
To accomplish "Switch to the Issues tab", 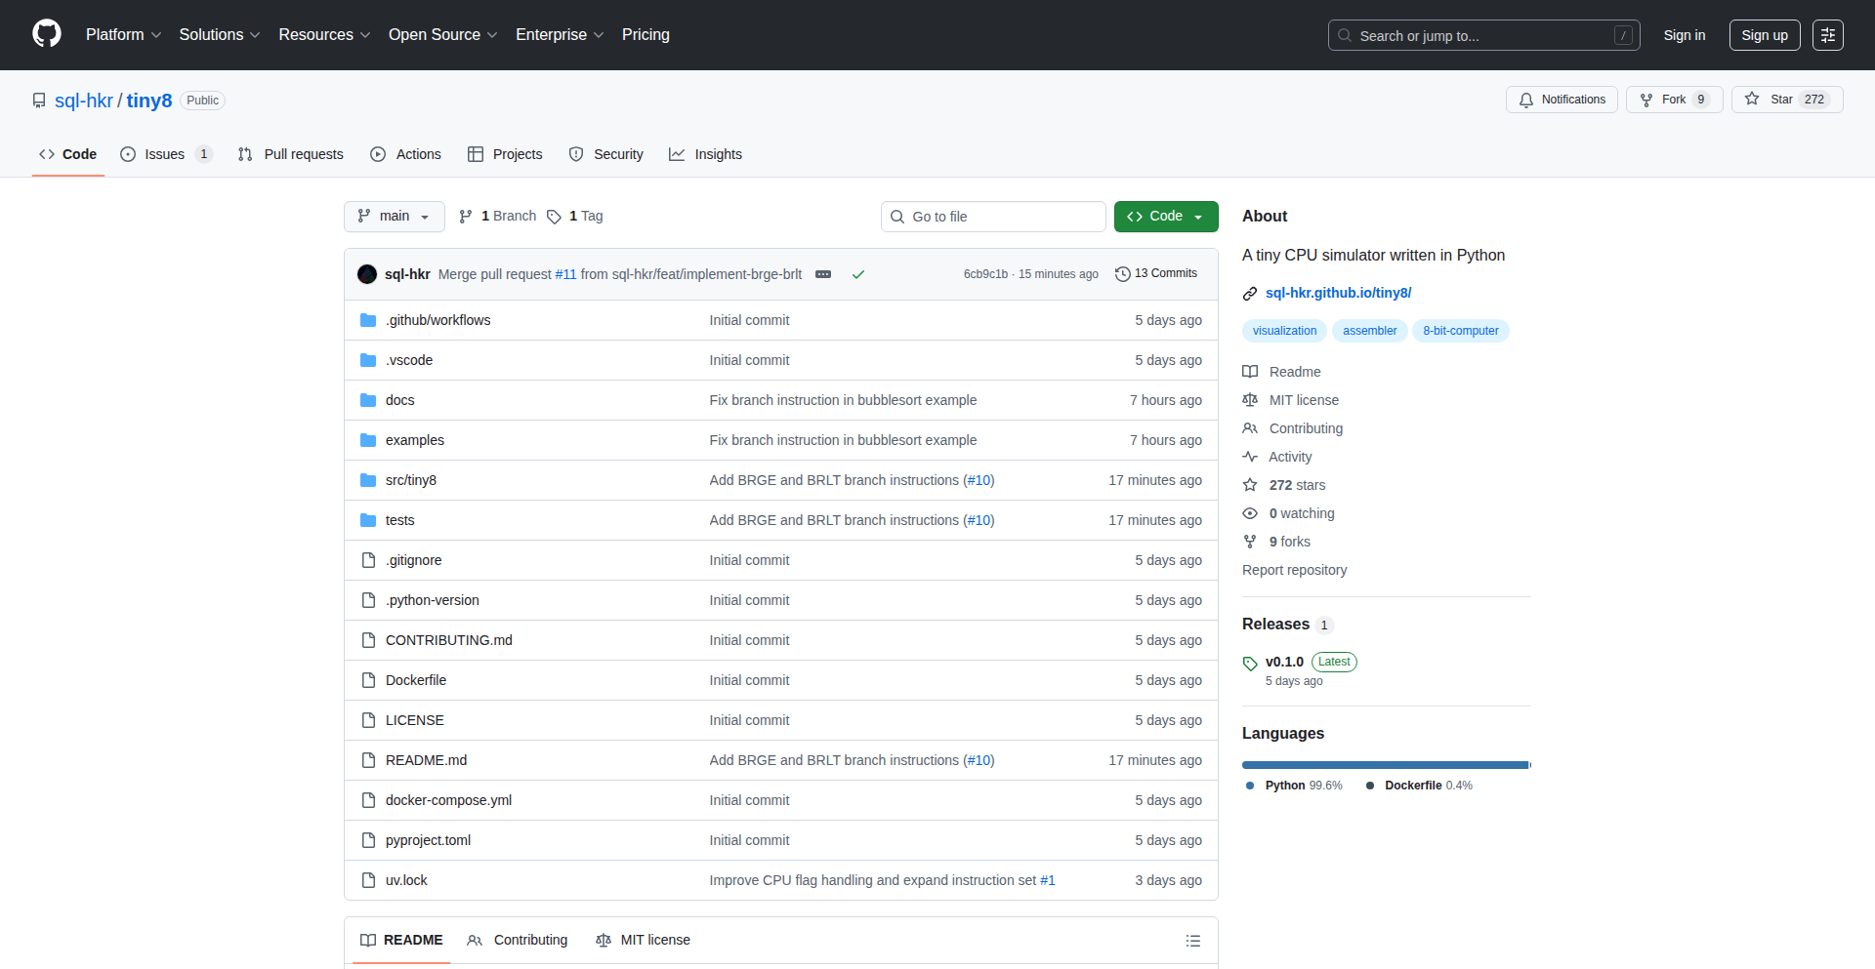I will pos(165,154).
